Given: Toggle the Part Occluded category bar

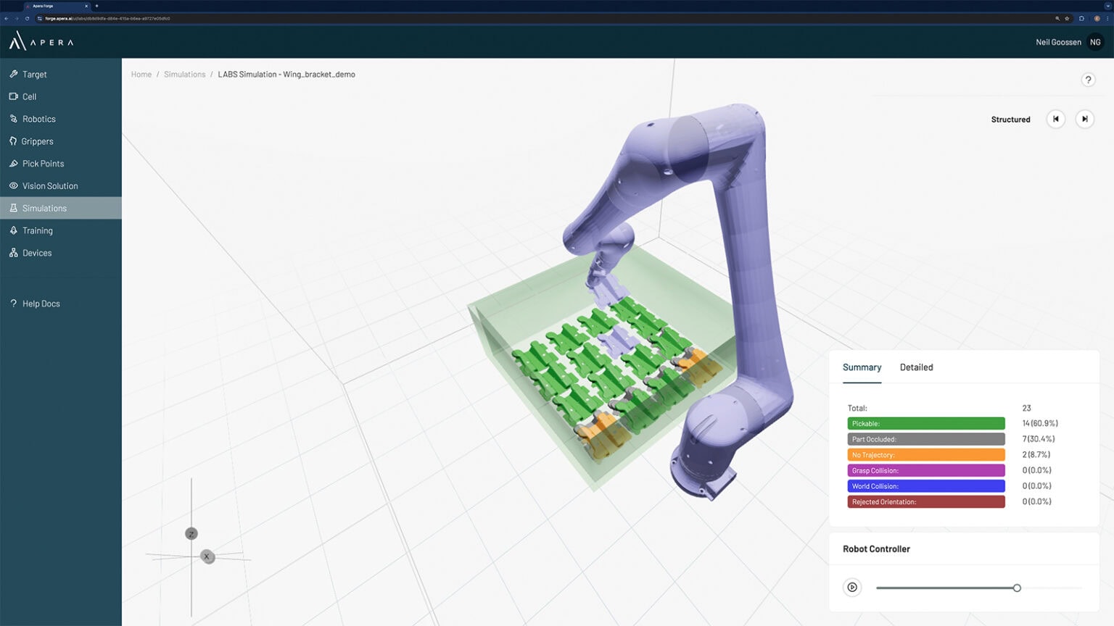Looking at the screenshot, I should [925, 438].
